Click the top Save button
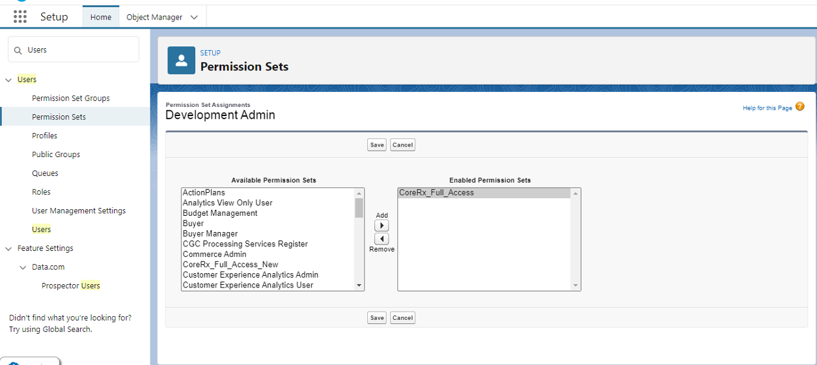Screen dimensions: 817x365 pos(377,145)
